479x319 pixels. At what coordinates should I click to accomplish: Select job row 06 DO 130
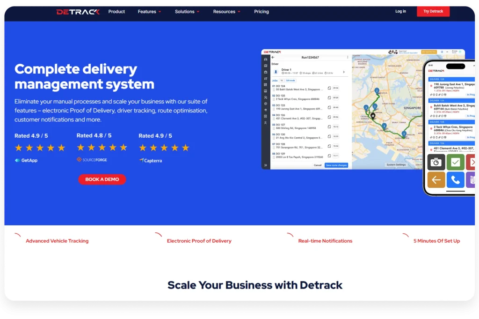(x=306, y=136)
